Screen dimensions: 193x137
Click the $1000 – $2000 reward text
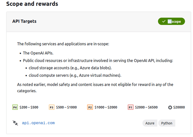(x=106, y=107)
